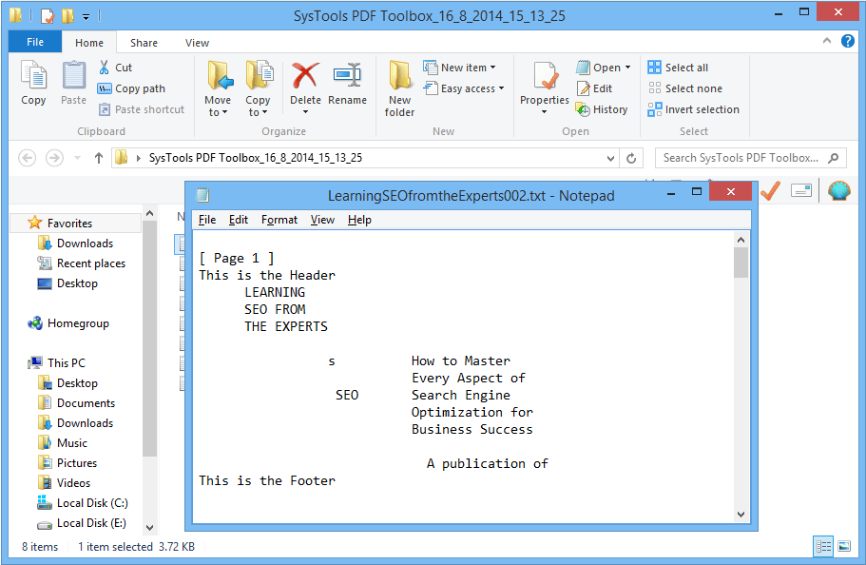Create a New folder from the ribbon
This screenshot has width=866, height=565.
tap(399, 88)
